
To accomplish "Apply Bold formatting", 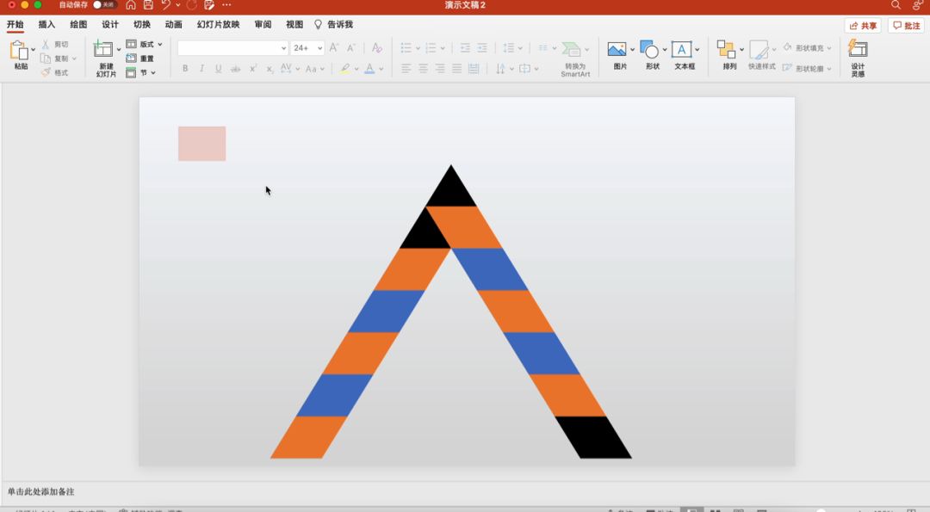I will tap(185, 69).
